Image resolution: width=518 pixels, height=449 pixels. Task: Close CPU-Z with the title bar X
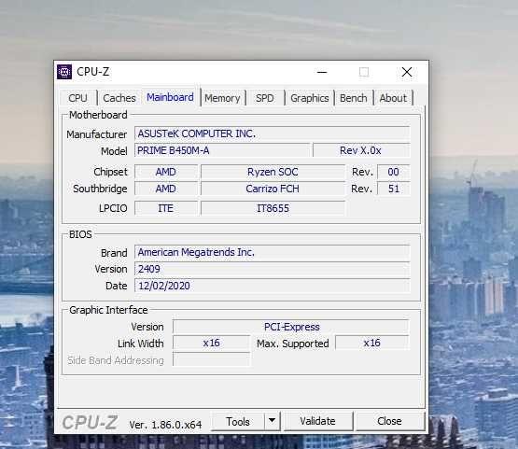(407, 72)
